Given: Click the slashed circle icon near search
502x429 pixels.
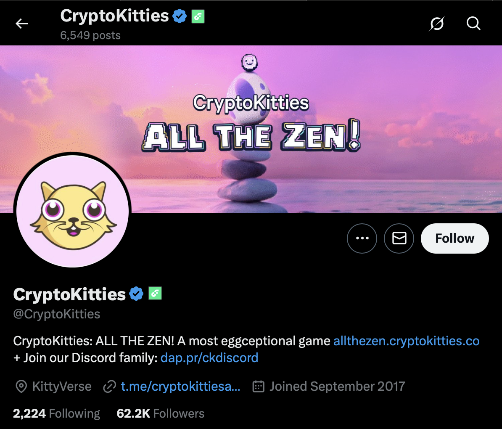Looking at the screenshot, I should click(437, 24).
